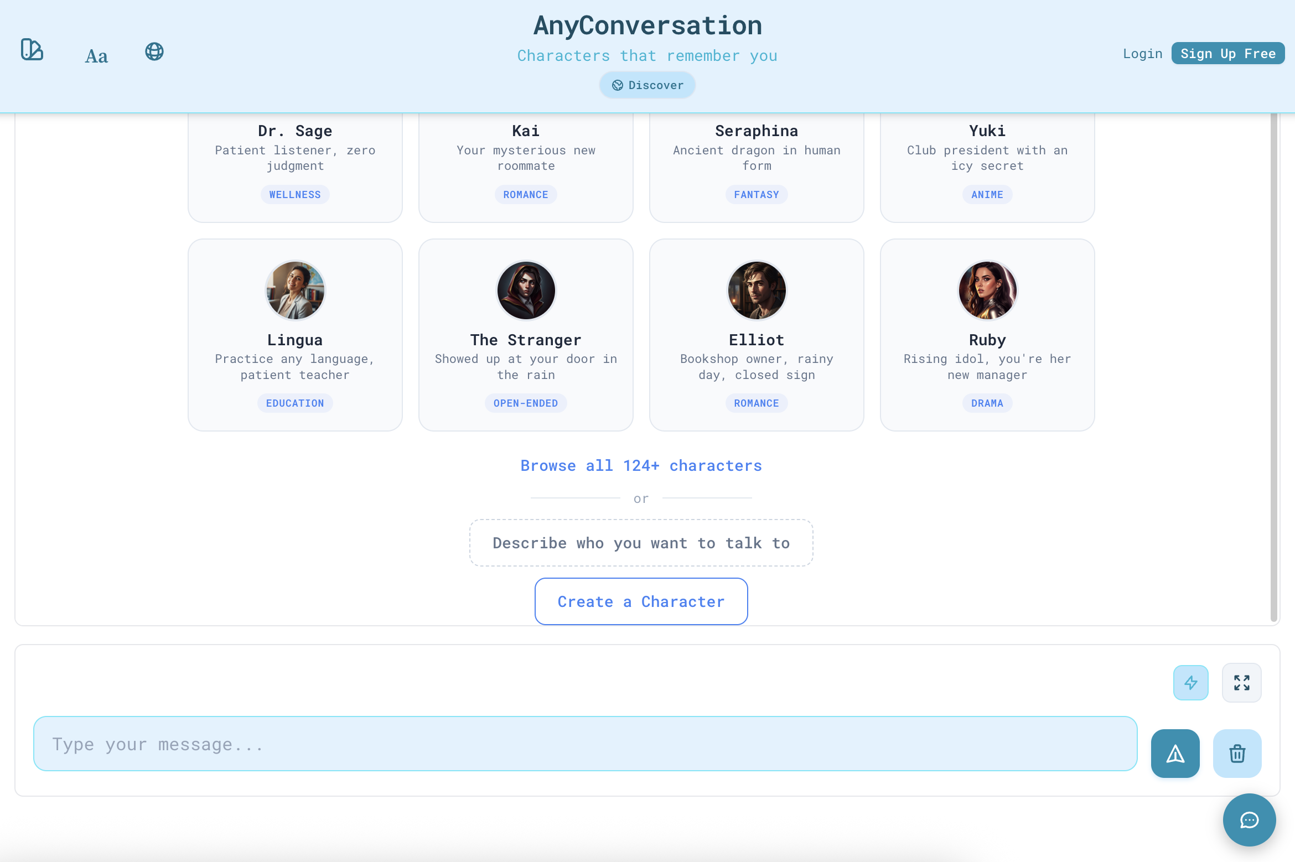Clear the chat with the trash icon
Viewport: 1295px width, 862px height.
[1237, 753]
